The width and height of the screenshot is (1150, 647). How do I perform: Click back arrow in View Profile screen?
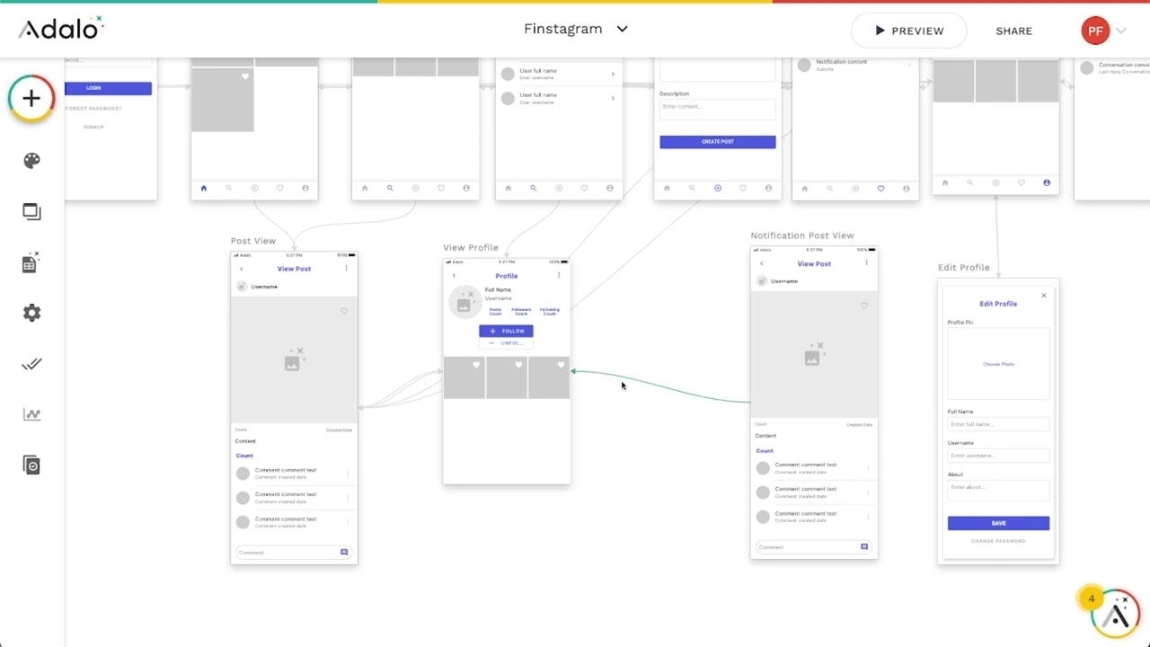tap(454, 276)
